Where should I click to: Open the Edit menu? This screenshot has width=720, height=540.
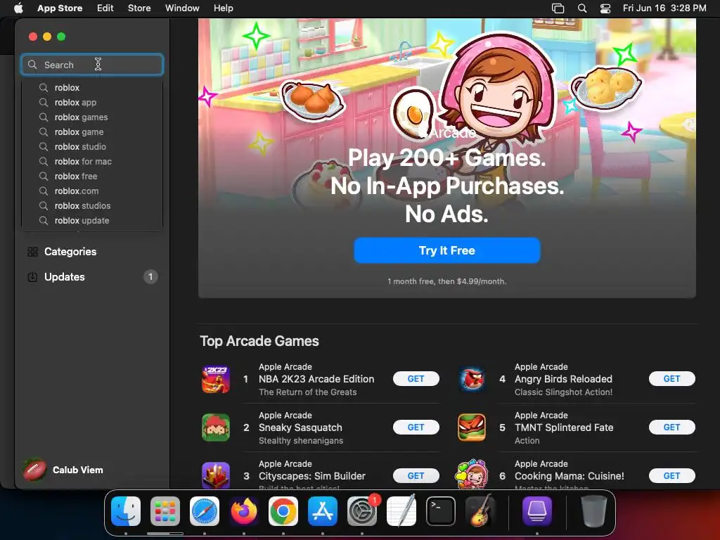(105, 8)
